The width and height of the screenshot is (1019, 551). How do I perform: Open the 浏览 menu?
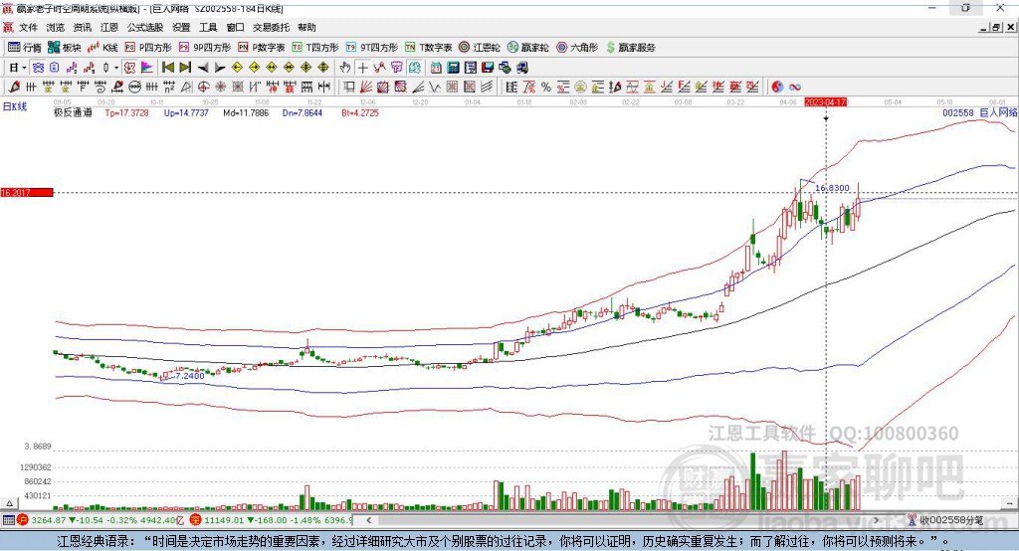coord(56,27)
